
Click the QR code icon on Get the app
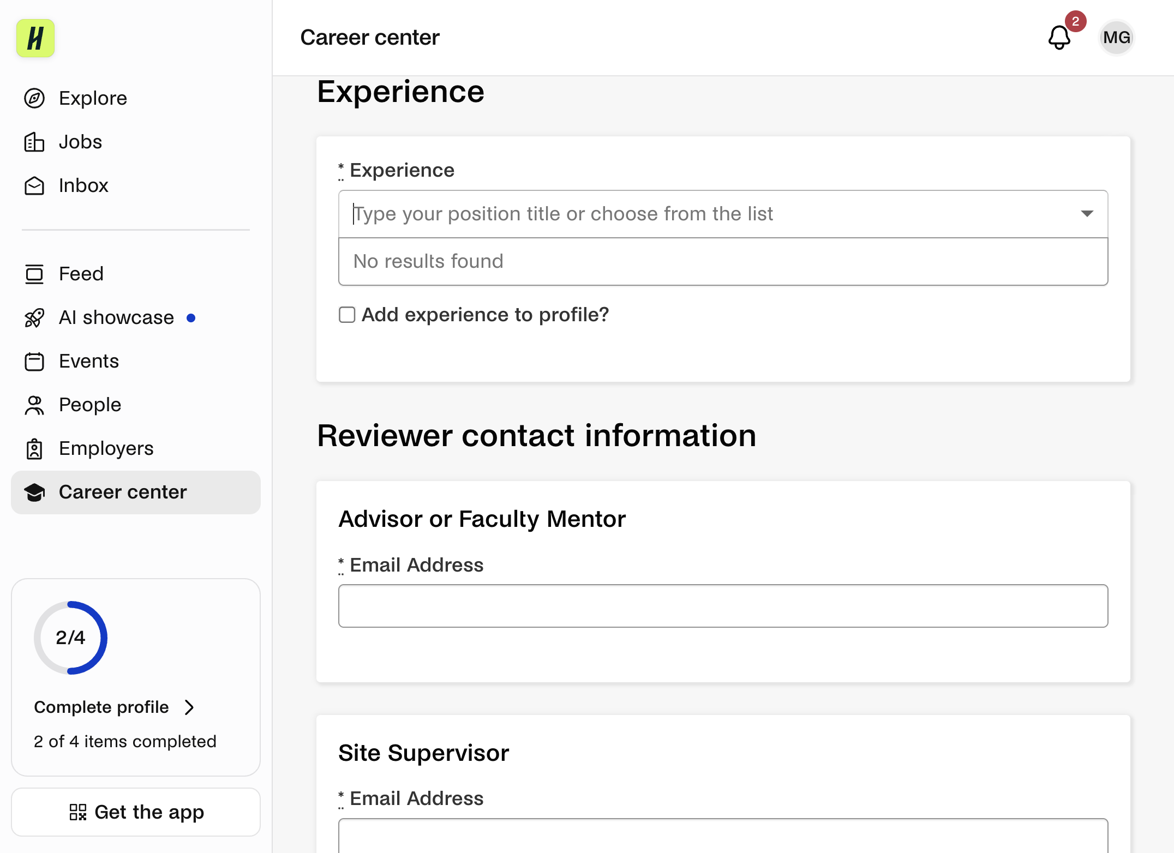[x=78, y=812]
